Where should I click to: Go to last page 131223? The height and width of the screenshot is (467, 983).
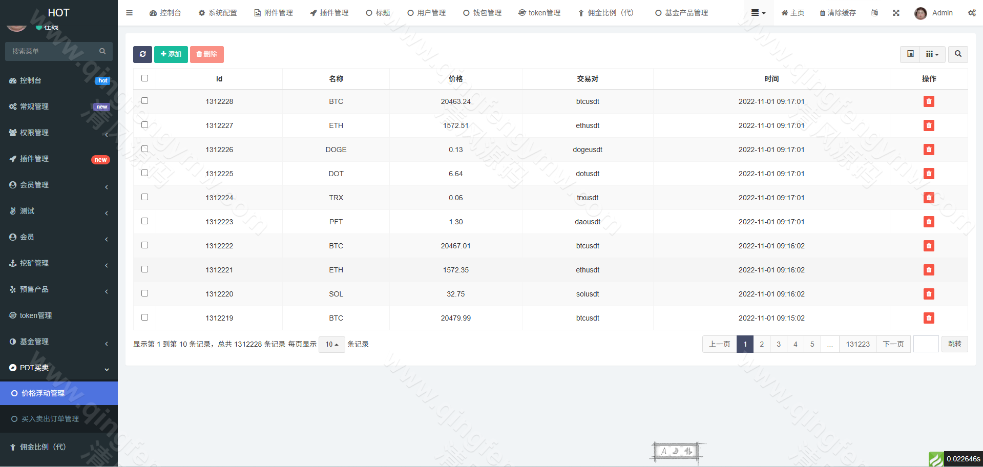(x=858, y=344)
